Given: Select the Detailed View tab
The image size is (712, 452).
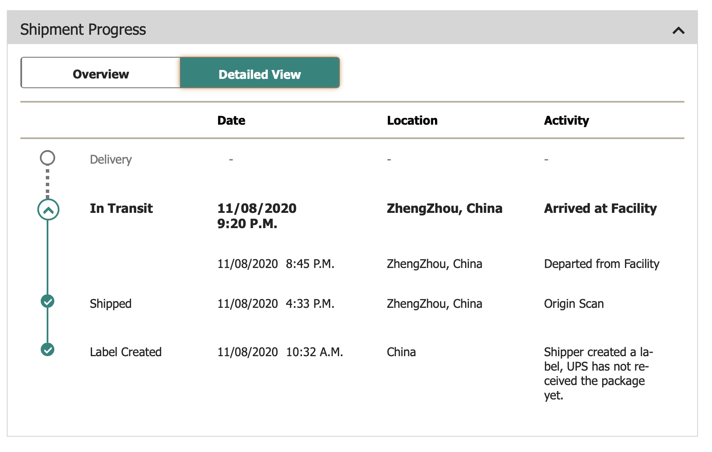Looking at the screenshot, I should [x=260, y=74].
